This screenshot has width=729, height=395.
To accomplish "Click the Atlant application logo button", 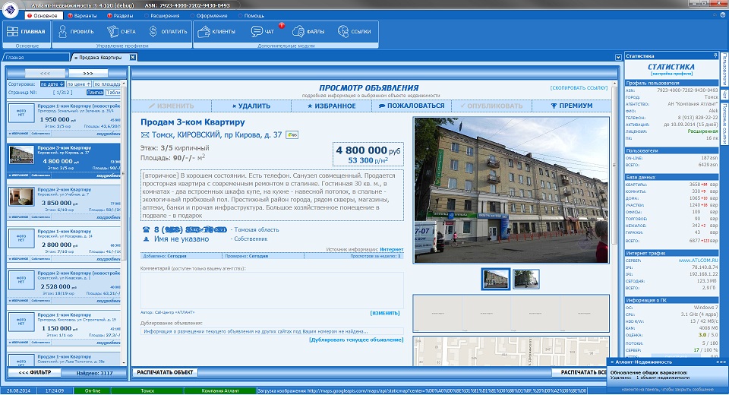I will (10, 9).
